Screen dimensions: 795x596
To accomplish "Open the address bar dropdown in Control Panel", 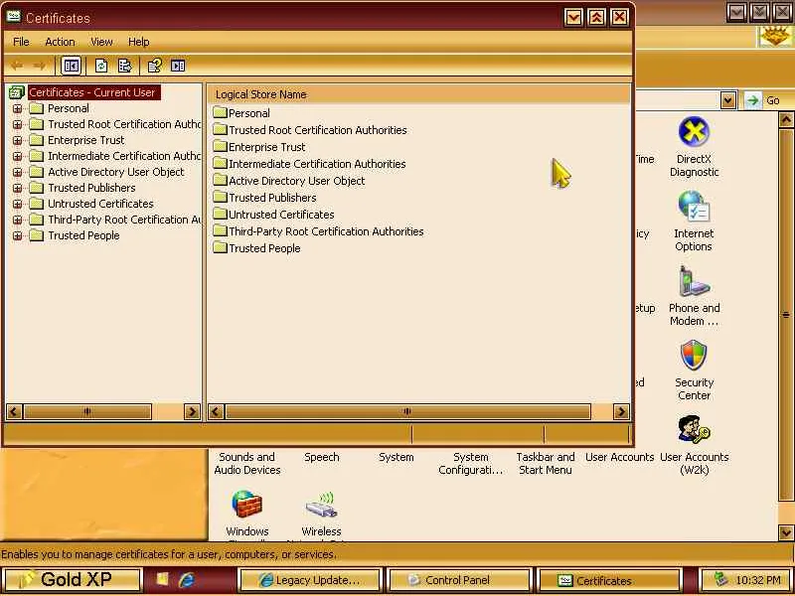I will 727,100.
